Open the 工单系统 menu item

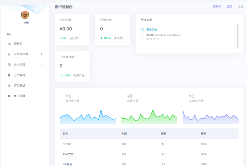(19, 75)
